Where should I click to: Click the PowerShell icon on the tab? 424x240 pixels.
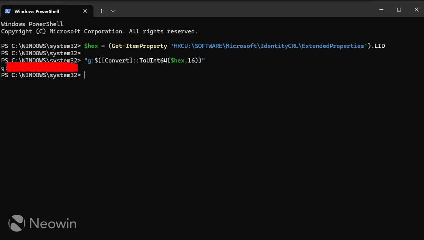click(x=8, y=11)
